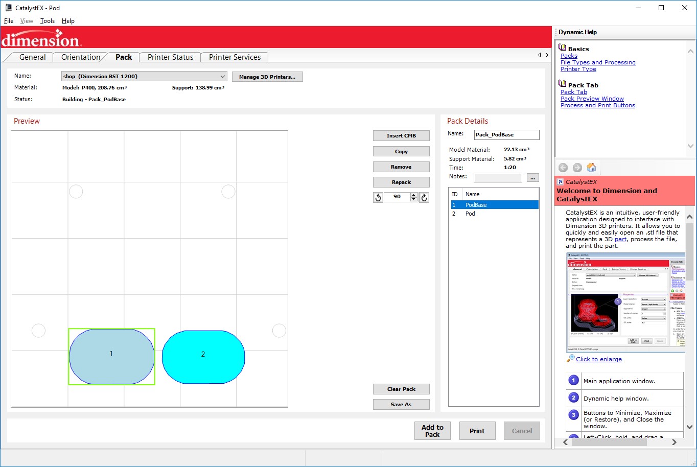Select PodBase row in parts list
Viewport: 697px width, 467px height.
pyautogui.click(x=494, y=205)
